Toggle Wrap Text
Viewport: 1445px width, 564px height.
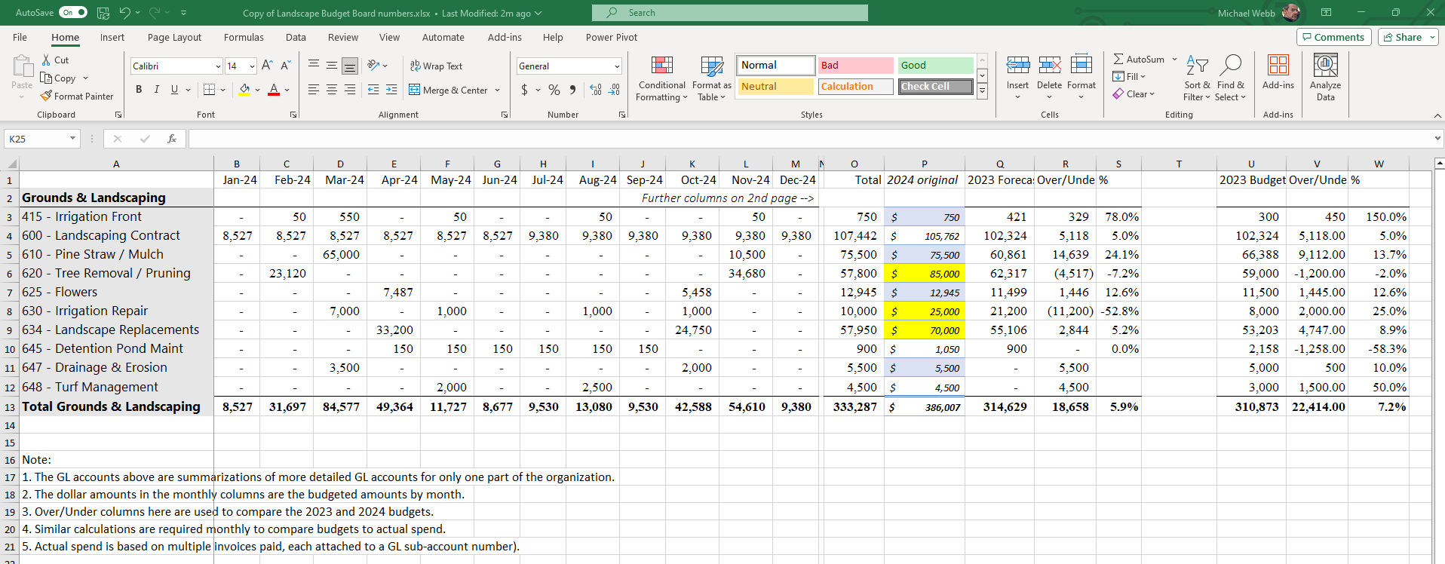(x=436, y=66)
